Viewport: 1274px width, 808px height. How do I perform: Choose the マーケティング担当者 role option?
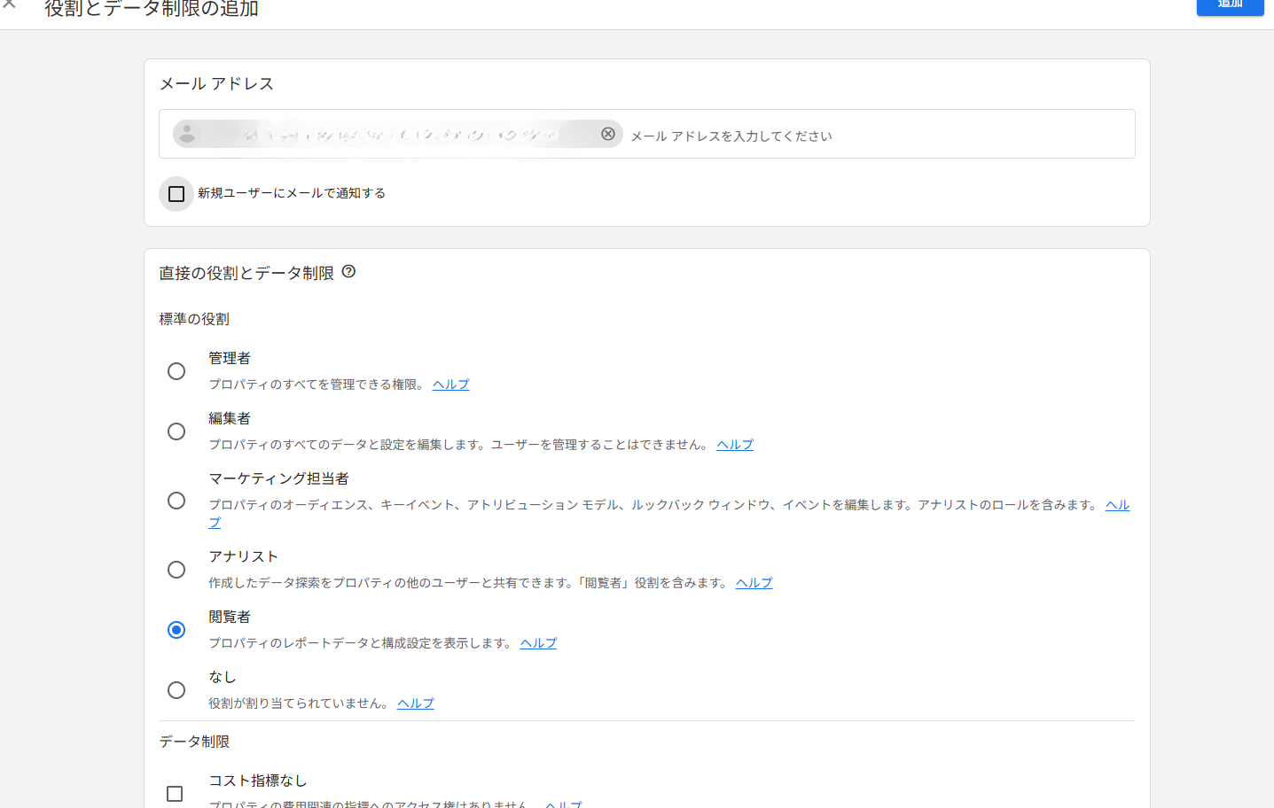click(x=176, y=501)
